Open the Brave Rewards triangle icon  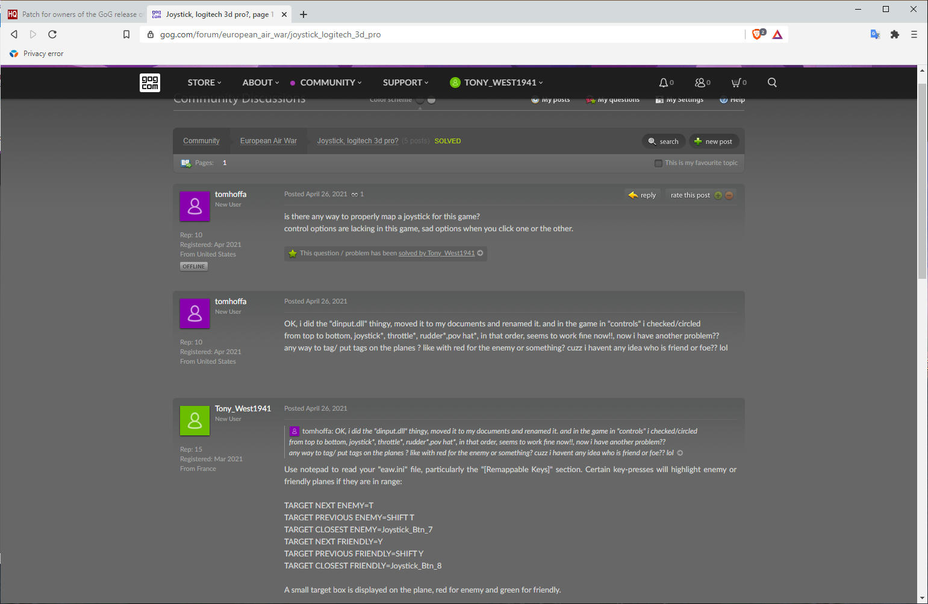point(777,34)
